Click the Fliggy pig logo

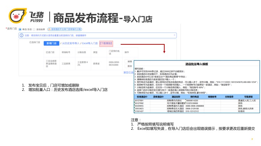point(17,16)
